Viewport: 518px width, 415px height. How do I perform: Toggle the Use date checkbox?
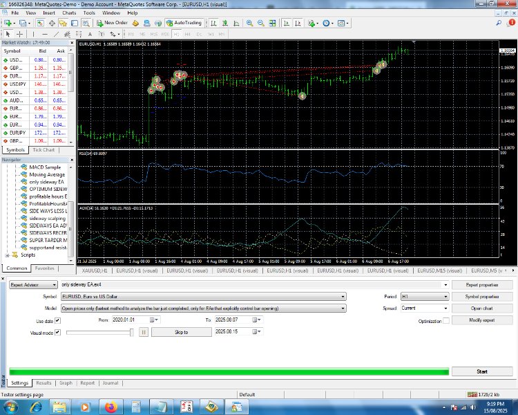(x=57, y=321)
